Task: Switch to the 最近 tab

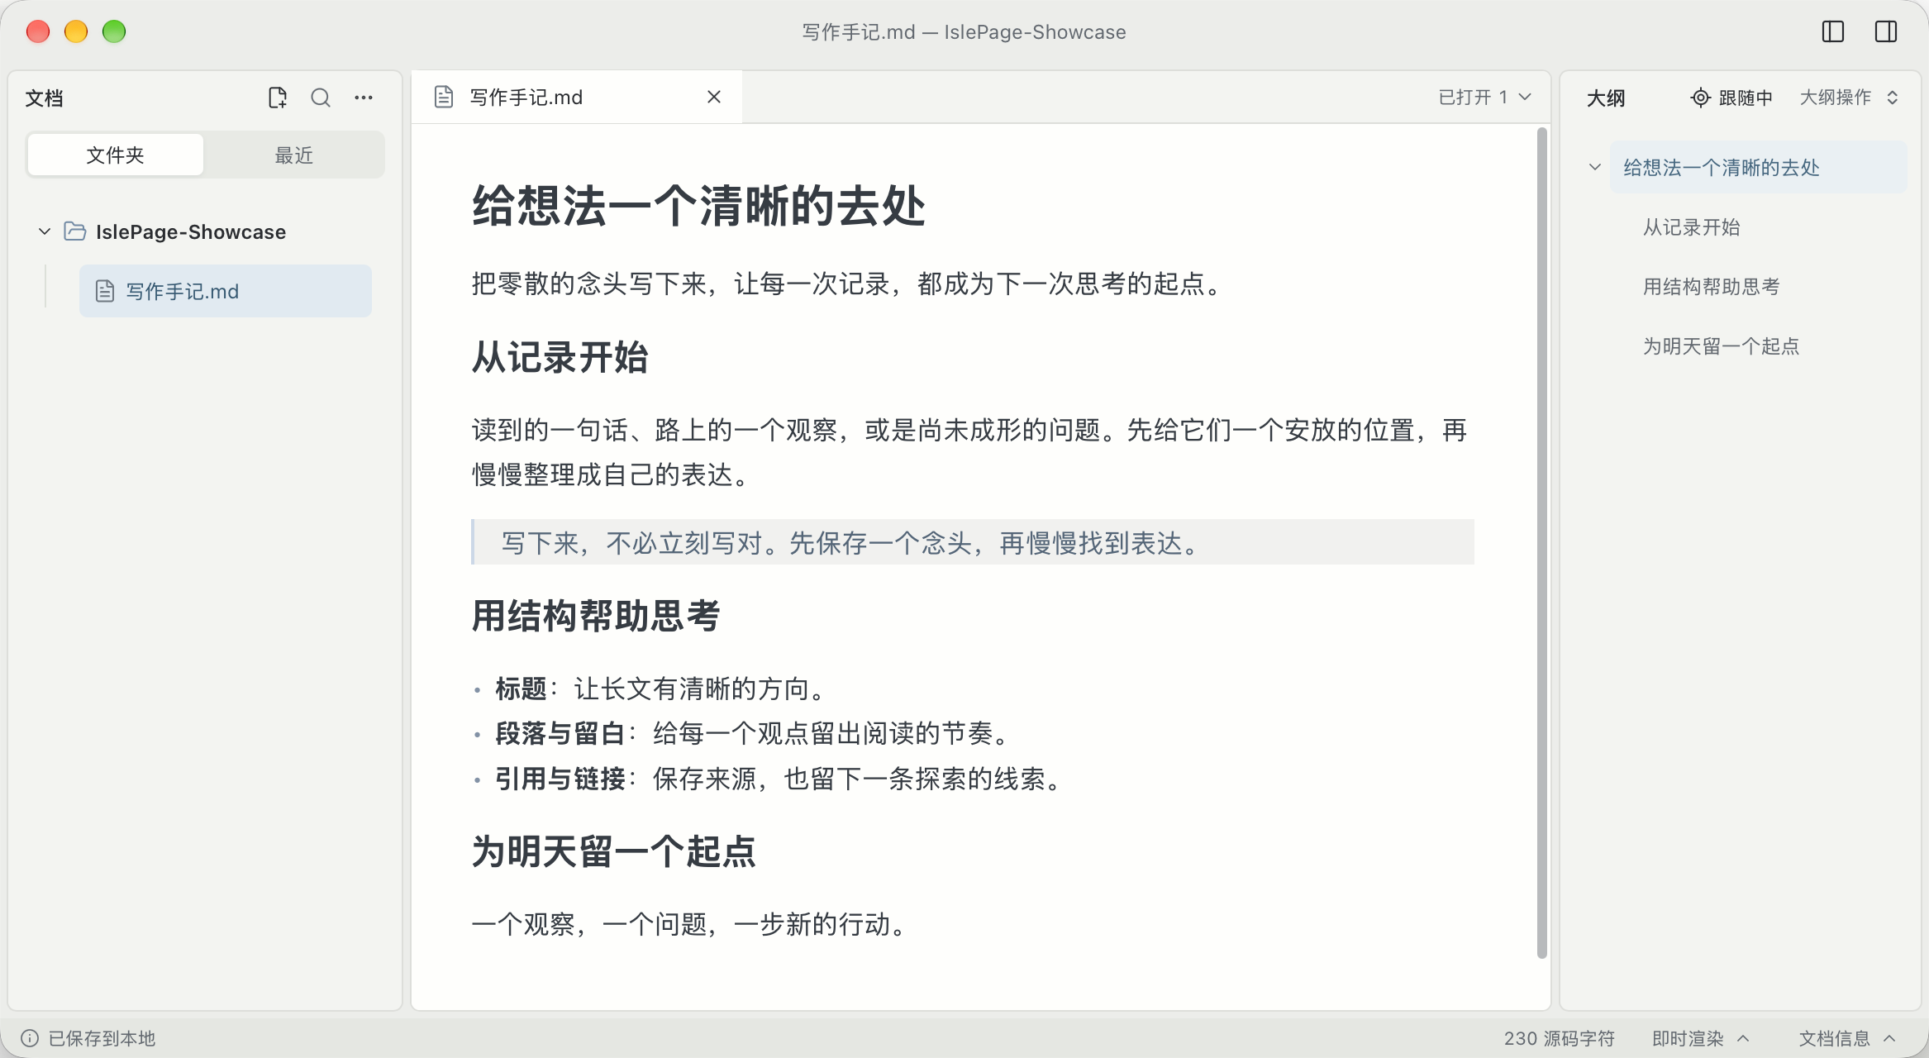Action: 294,155
